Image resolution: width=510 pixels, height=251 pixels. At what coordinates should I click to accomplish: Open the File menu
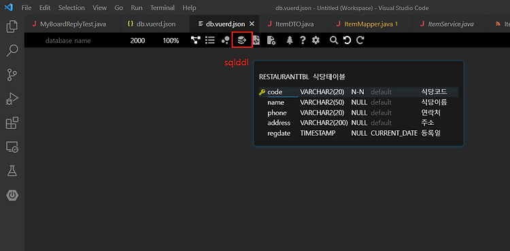click(27, 7)
